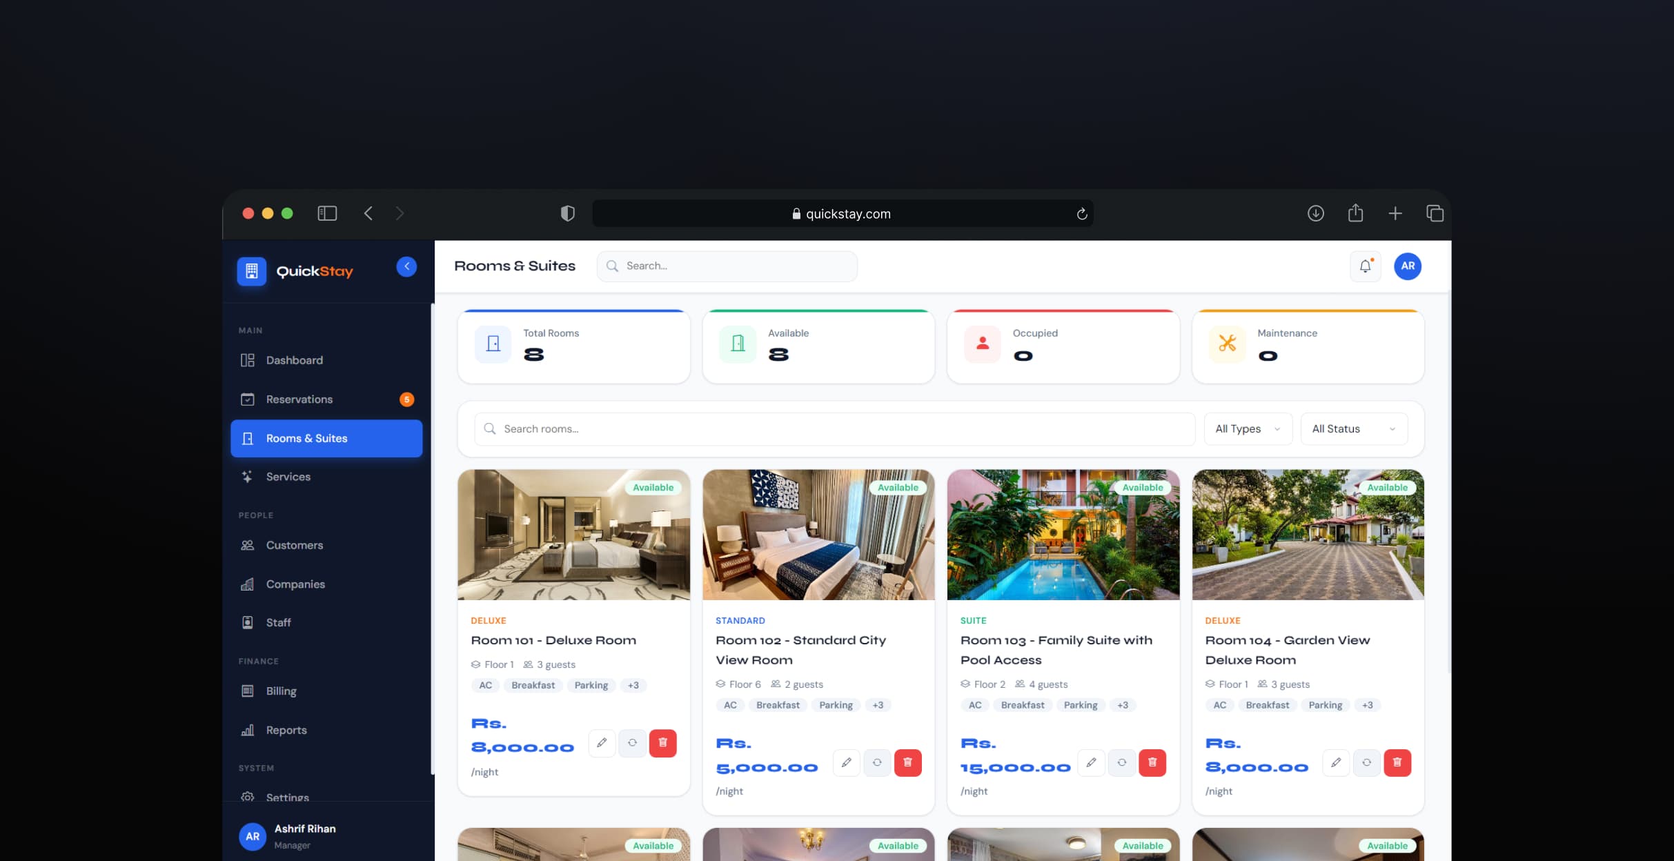Click the header Search field
The height and width of the screenshot is (861, 1674).
coord(727,266)
